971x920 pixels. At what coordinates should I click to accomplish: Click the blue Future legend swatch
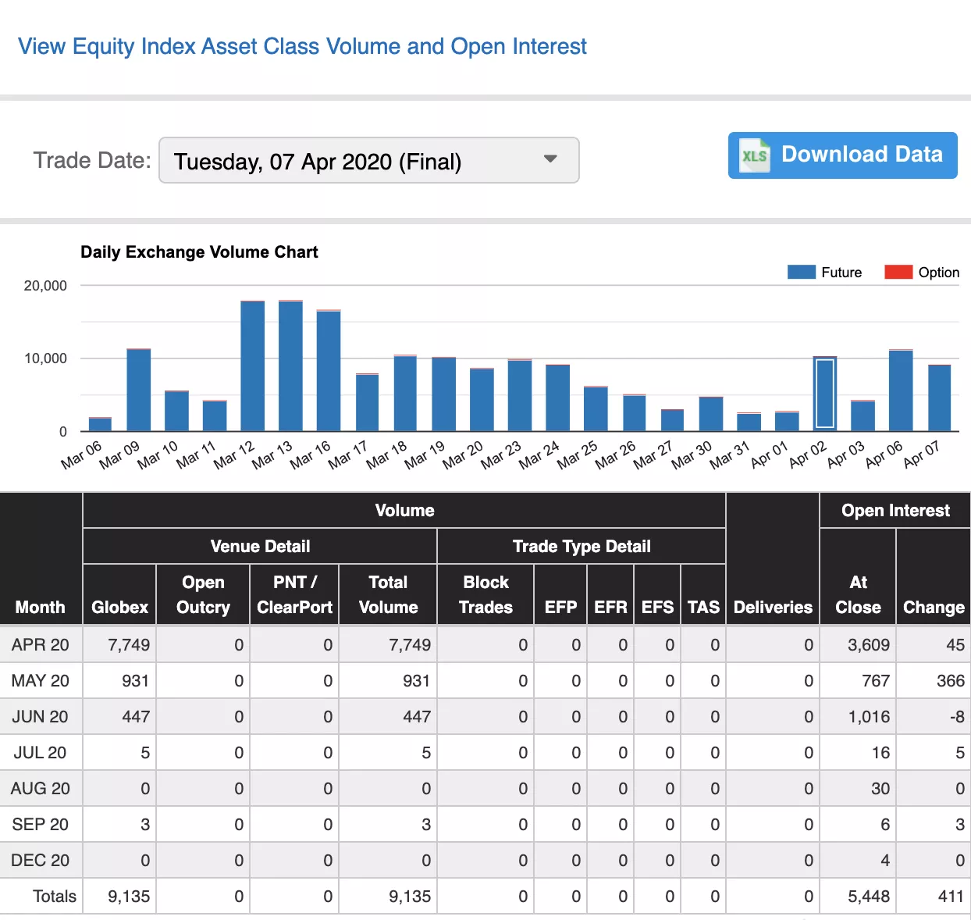tap(801, 272)
